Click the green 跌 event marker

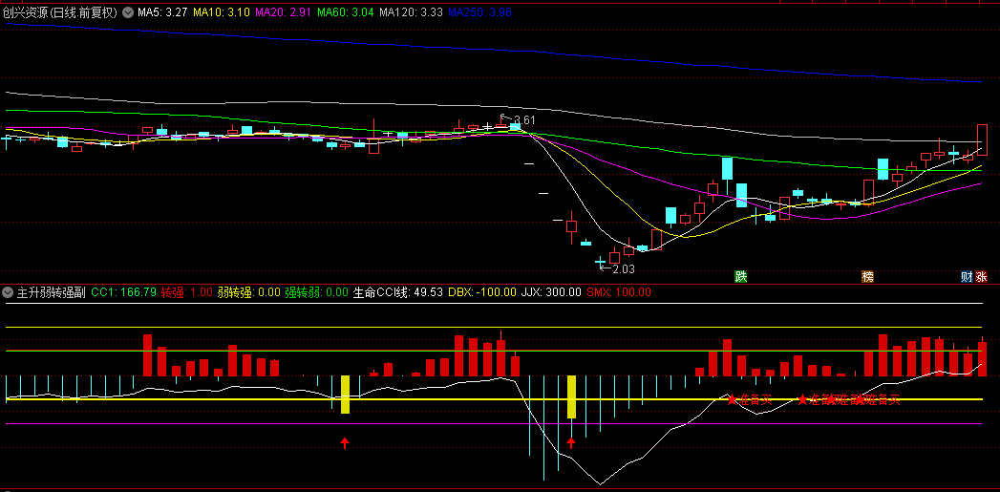[x=740, y=276]
